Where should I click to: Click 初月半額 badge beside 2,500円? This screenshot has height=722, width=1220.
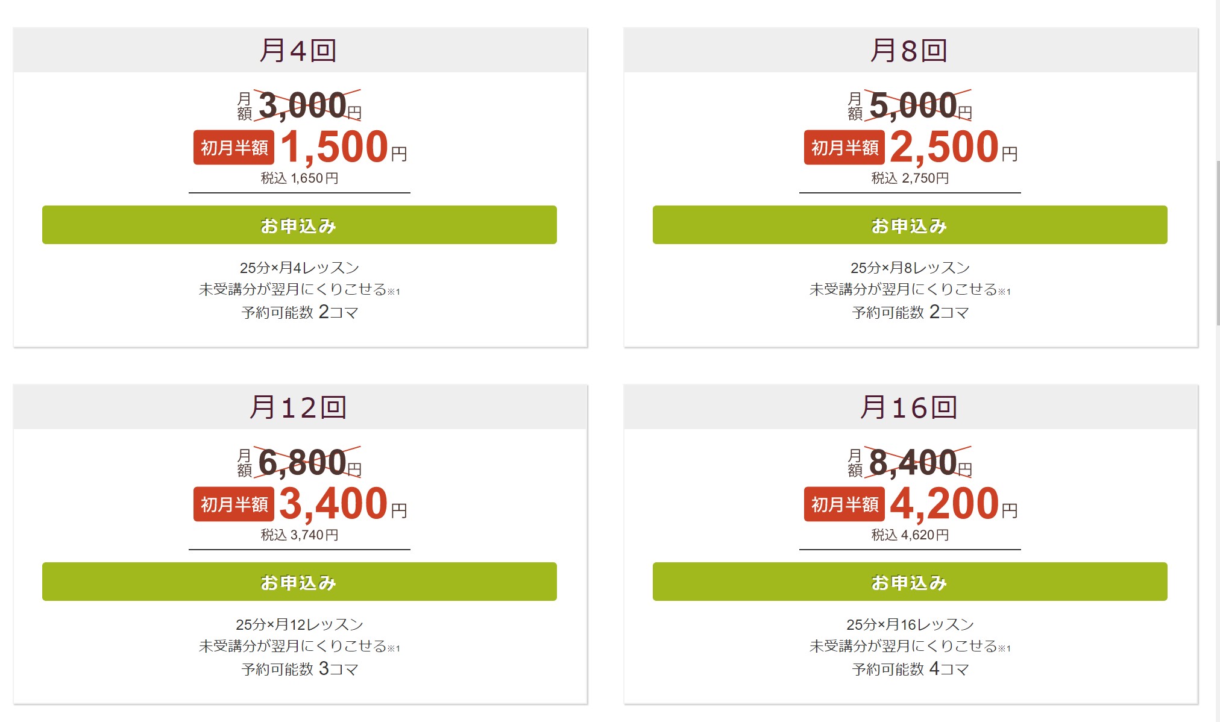click(844, 147)
